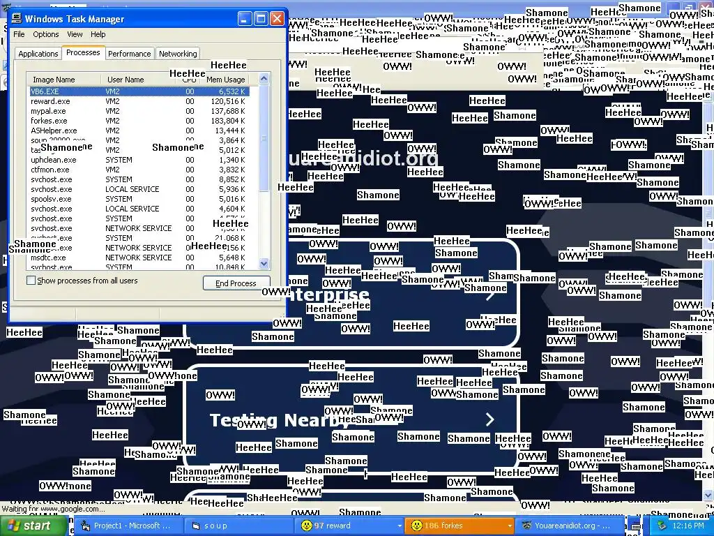
Task: Select the reward.exe process row
Action: 139,101
